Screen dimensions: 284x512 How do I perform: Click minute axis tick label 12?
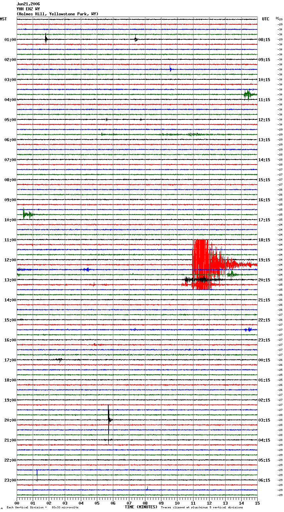pos(209,503)
